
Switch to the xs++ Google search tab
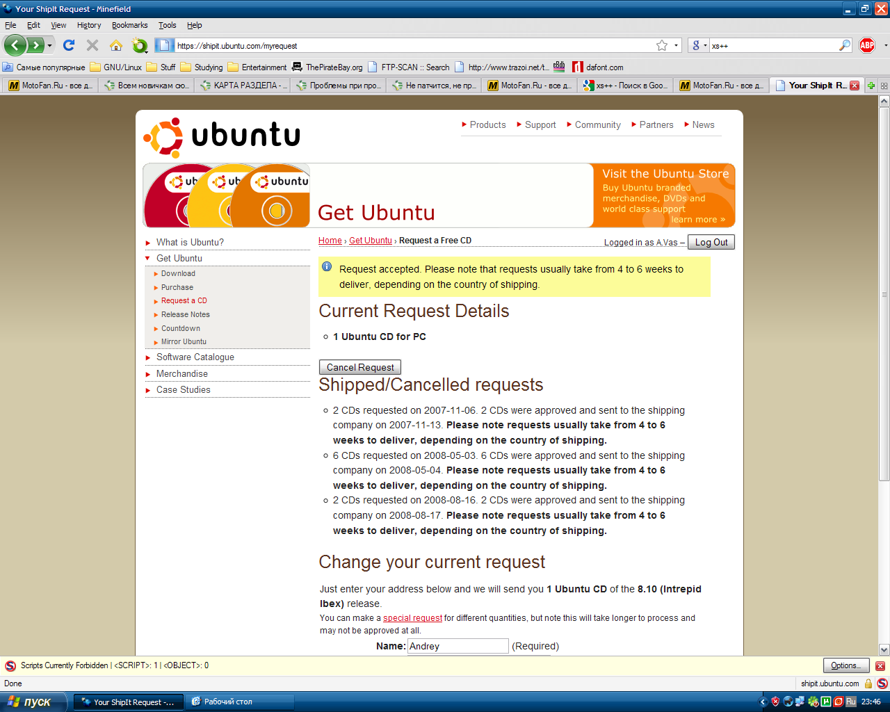[x=626, y=86]
